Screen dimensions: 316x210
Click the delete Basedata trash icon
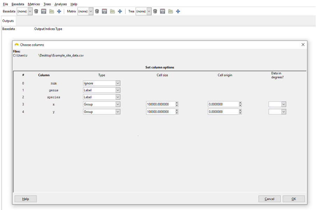coord(36,12)
